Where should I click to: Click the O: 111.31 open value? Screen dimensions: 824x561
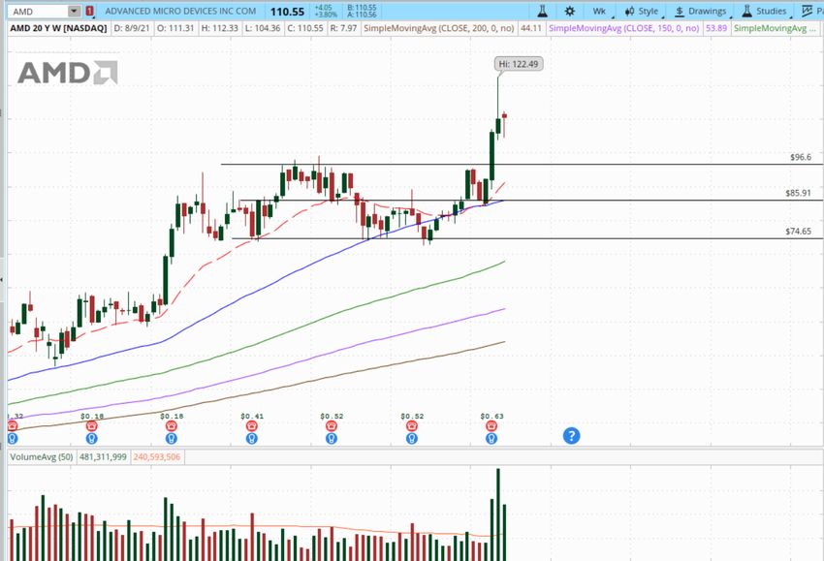tap(175, 28)
